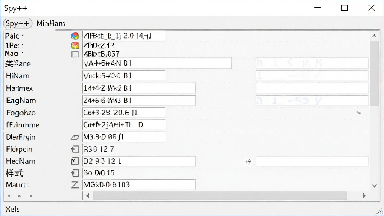Click the 'HecNam' row label
The image size is (384, 216).
21,161
